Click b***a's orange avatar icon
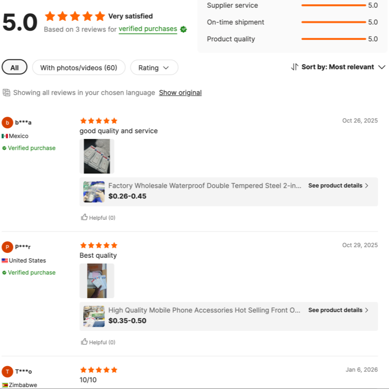 7,123
